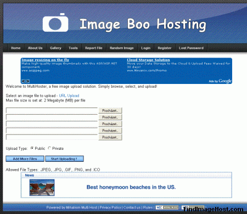Click the white camera logo icon
Screen dimensions: 247x214
tap(55, 22)
